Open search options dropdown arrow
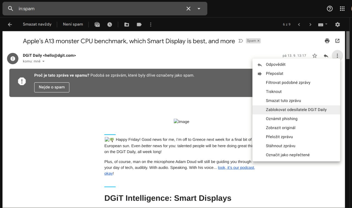Viewport: 352px width, 208px height. [x=199, y=9]
